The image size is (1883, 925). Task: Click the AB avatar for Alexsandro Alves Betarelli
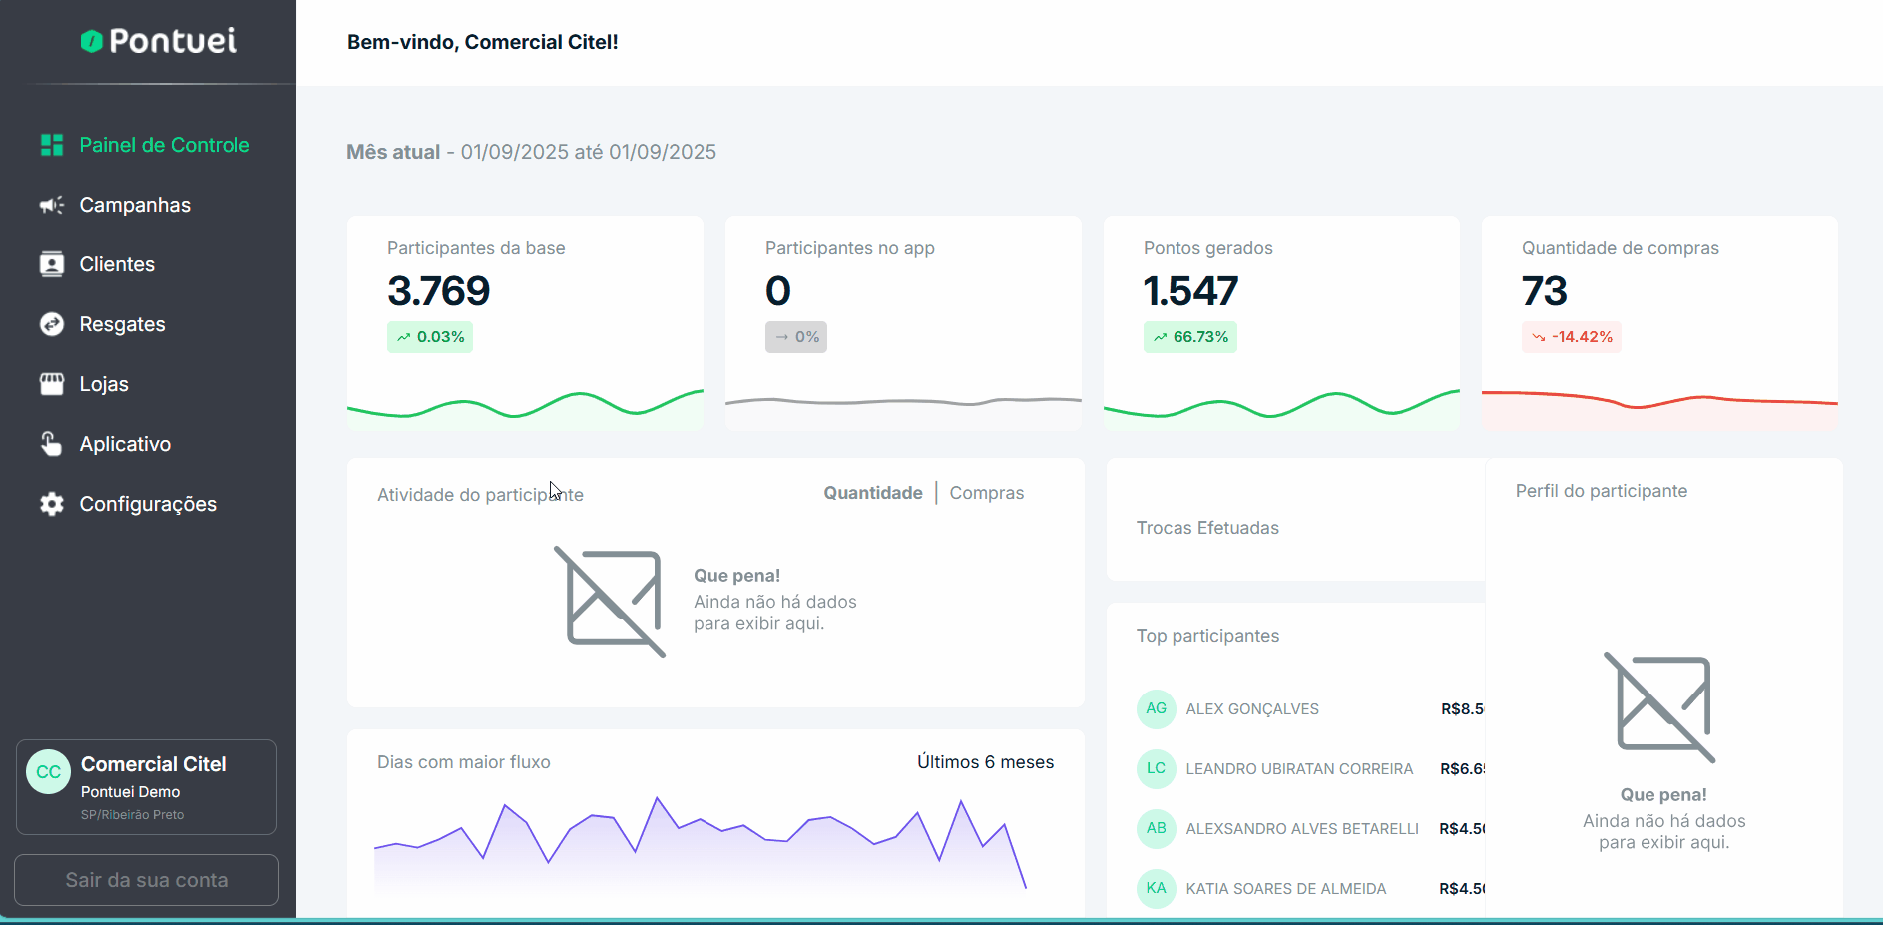click(x=1156, y=828)
